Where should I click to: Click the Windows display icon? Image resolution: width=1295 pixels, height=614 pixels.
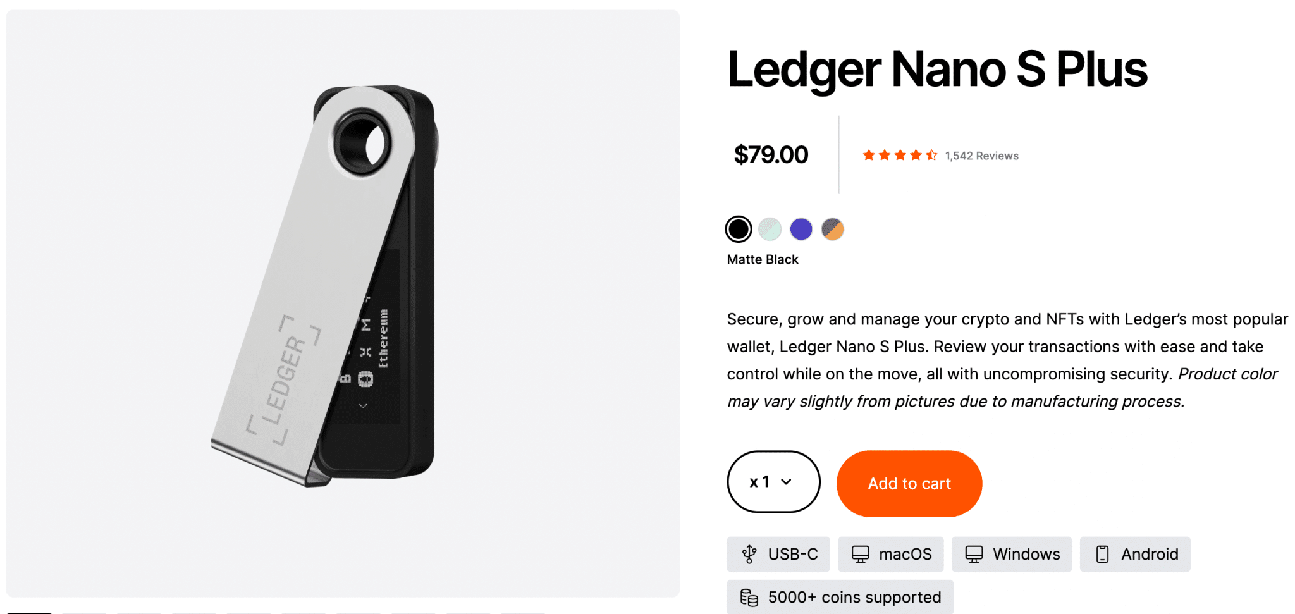coord(973,554)
